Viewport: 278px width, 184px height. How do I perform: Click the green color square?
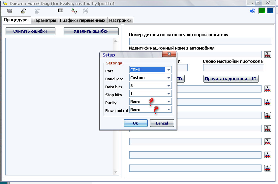pos(262,11)
